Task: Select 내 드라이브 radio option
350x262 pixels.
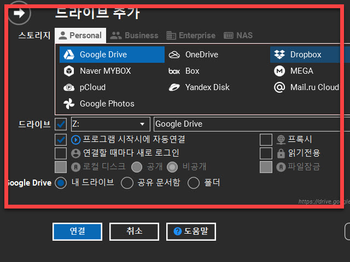Action: click(61, 183)
